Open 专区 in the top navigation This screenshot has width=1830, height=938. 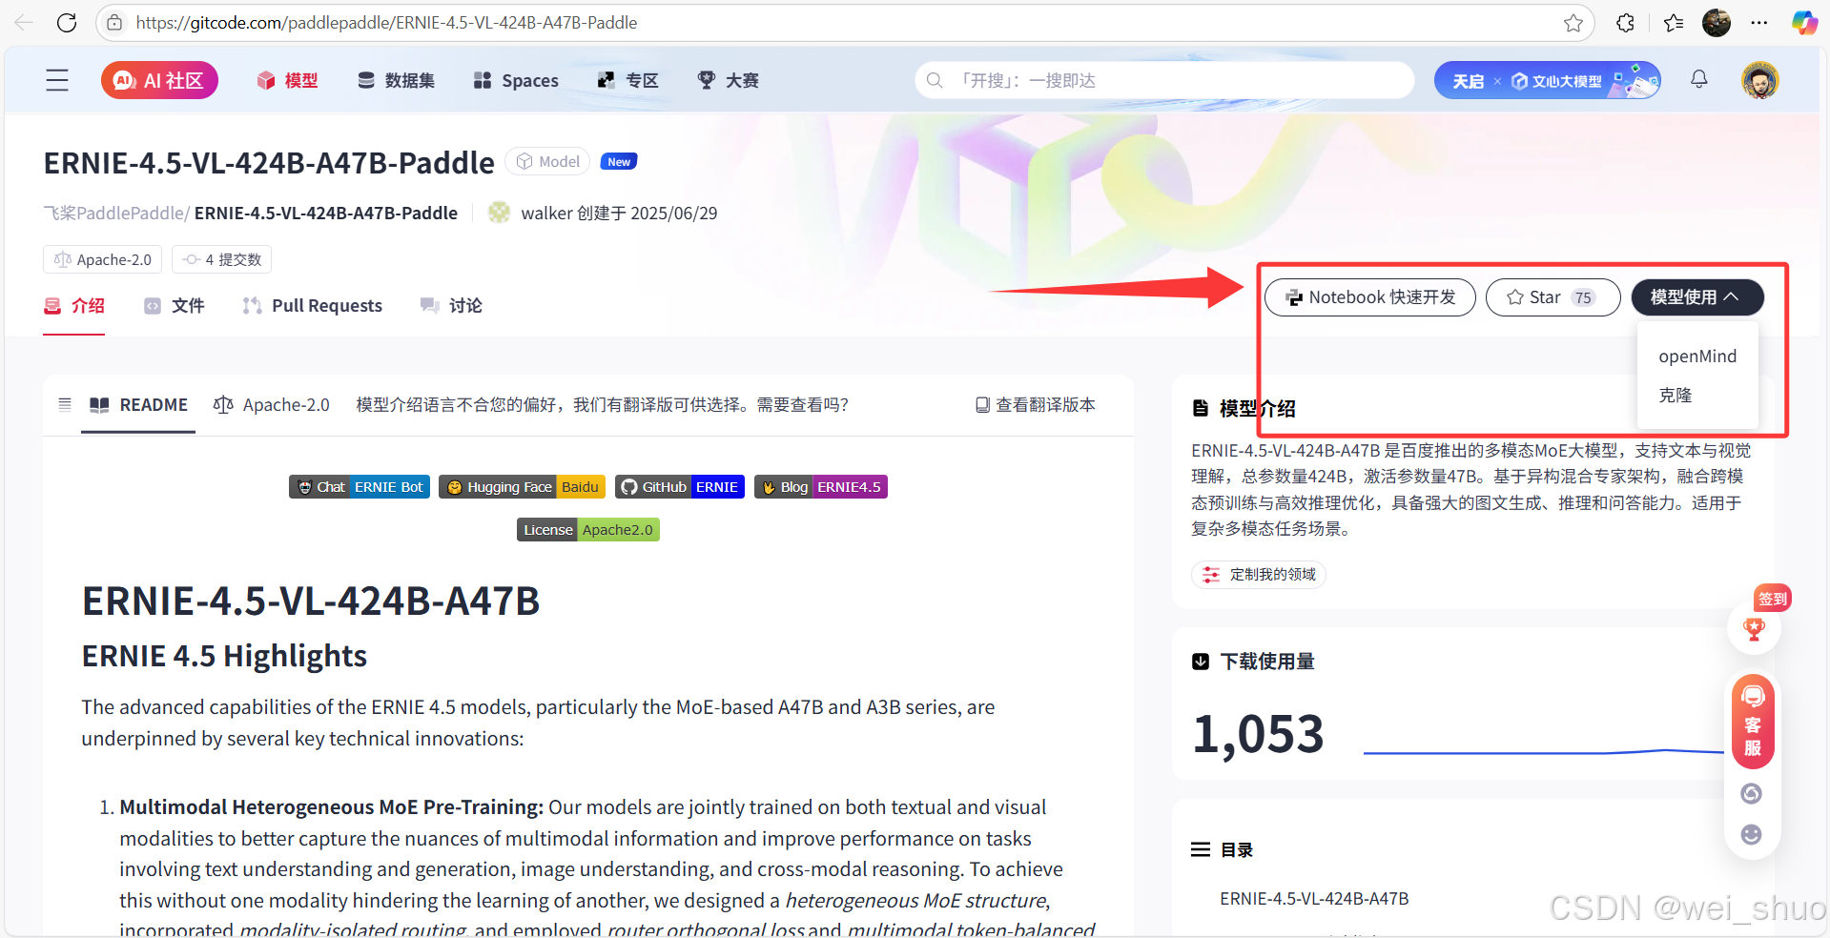[627, 81]
